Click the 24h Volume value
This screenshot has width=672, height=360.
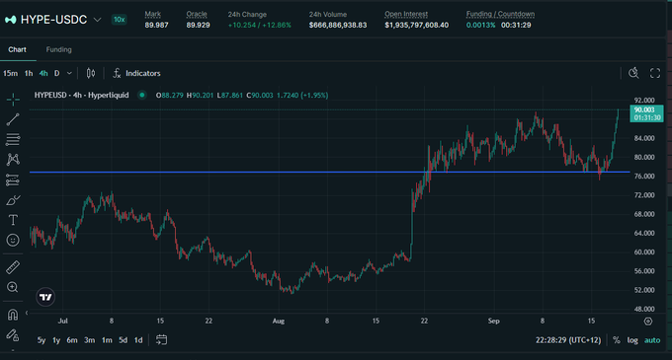pos(338,26)
